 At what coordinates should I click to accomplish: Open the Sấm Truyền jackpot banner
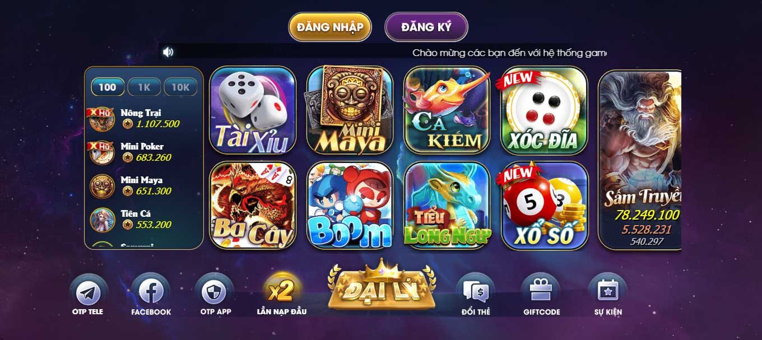coord(640,160)
